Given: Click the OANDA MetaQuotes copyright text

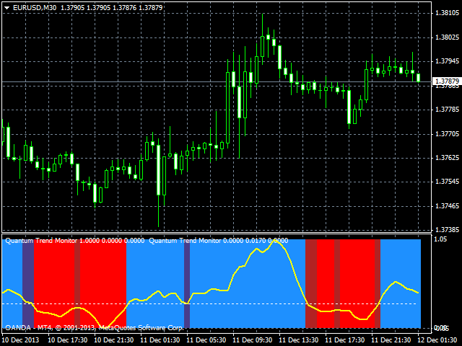Looking at the screenshot, I should tap(94, 327).
